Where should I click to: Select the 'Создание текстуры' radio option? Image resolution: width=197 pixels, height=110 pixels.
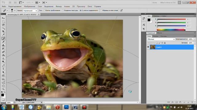pyautogui.click(x=63, y=11)
